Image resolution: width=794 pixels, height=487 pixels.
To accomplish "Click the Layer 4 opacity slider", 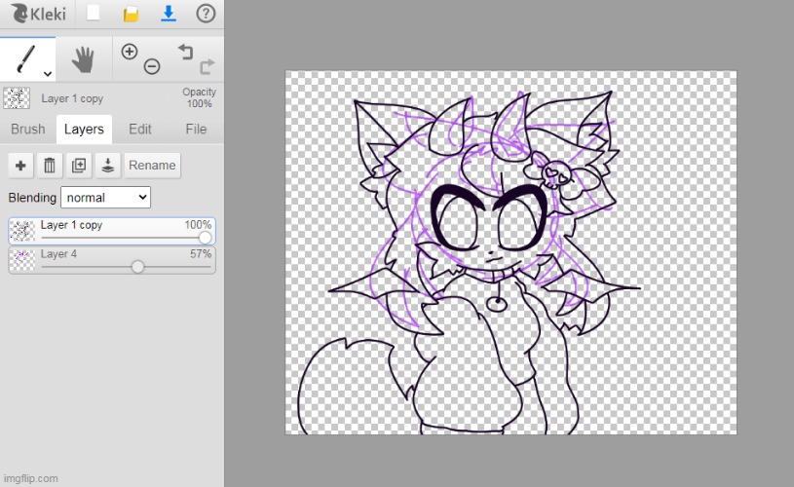I will (137, 267).
